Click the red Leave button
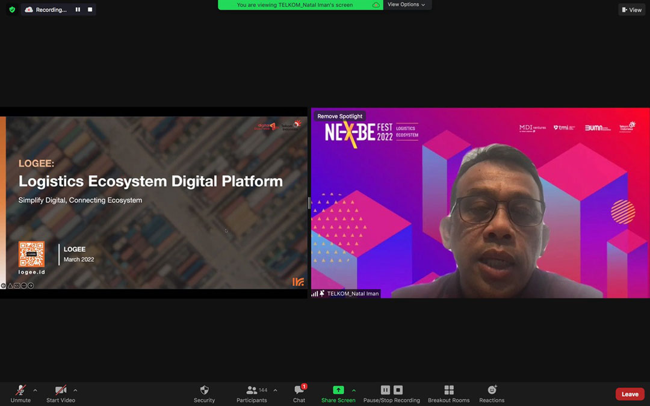Screen dimensions: 650x406 [x=630, y=394]
